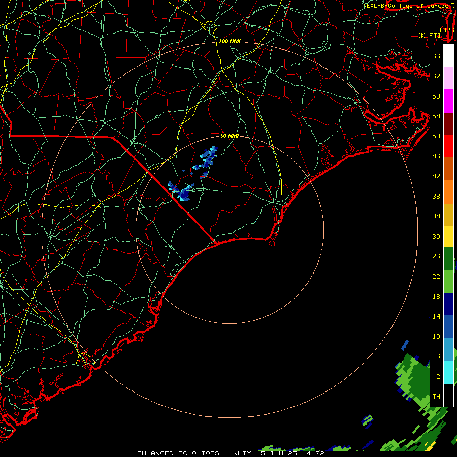457x457 pixels.
Task: Click the '15 JUN 25' date text
Action: (x=278, y=453)
